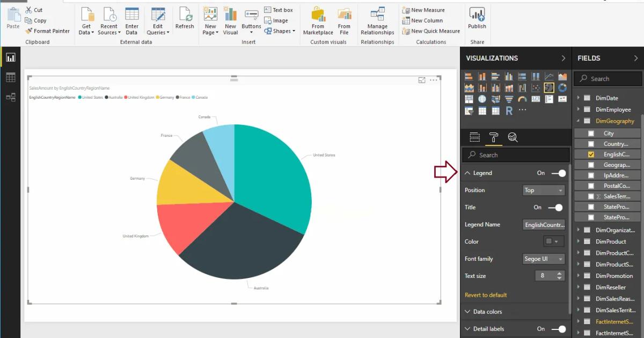The width and height of the screenshot is (644, 338).
Task: Select the treemap visualization icon
Action: (x=468, y=99)
